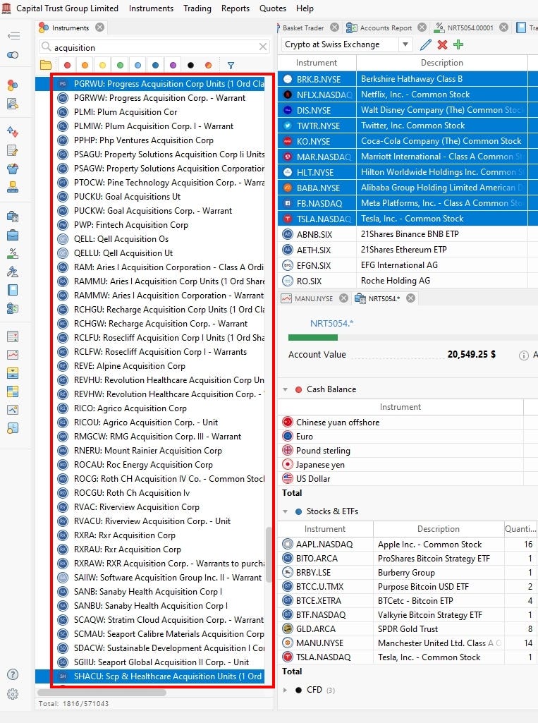Select the GLD.ARCA SPDR Gold Trust row

click(x=408, y=629)
